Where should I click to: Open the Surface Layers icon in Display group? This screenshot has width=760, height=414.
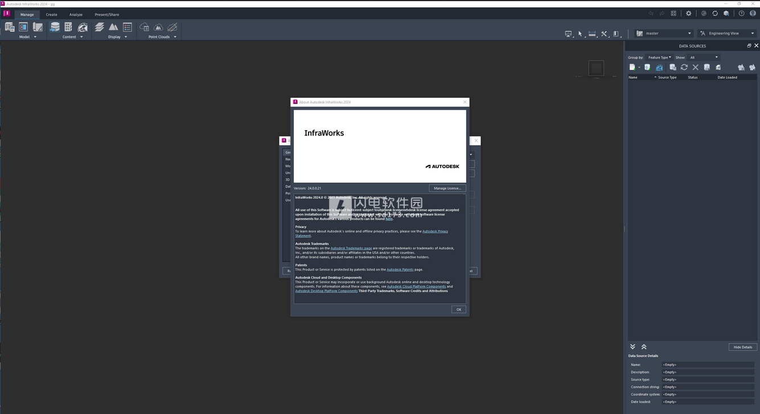tap(100, 27)
